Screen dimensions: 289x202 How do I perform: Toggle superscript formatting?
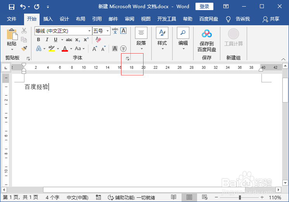click(x=86, y=40)
